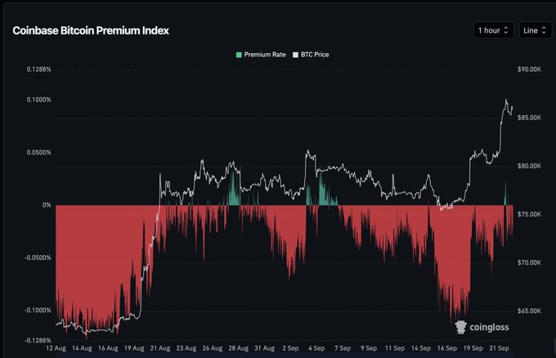Click the $75.00K right axis label
The width and height of the screenshot is (556, 358).
[529, 214]
